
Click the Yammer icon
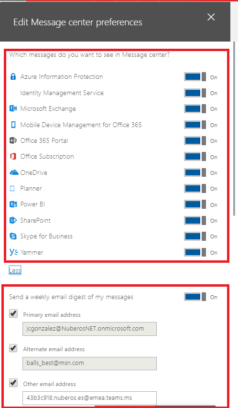13,252
